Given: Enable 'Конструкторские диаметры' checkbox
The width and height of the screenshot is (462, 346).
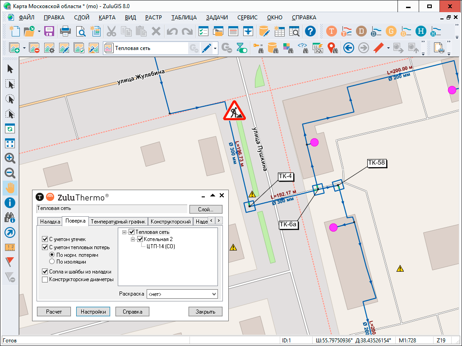Looking at the screenshot, I should click(45, 279).
